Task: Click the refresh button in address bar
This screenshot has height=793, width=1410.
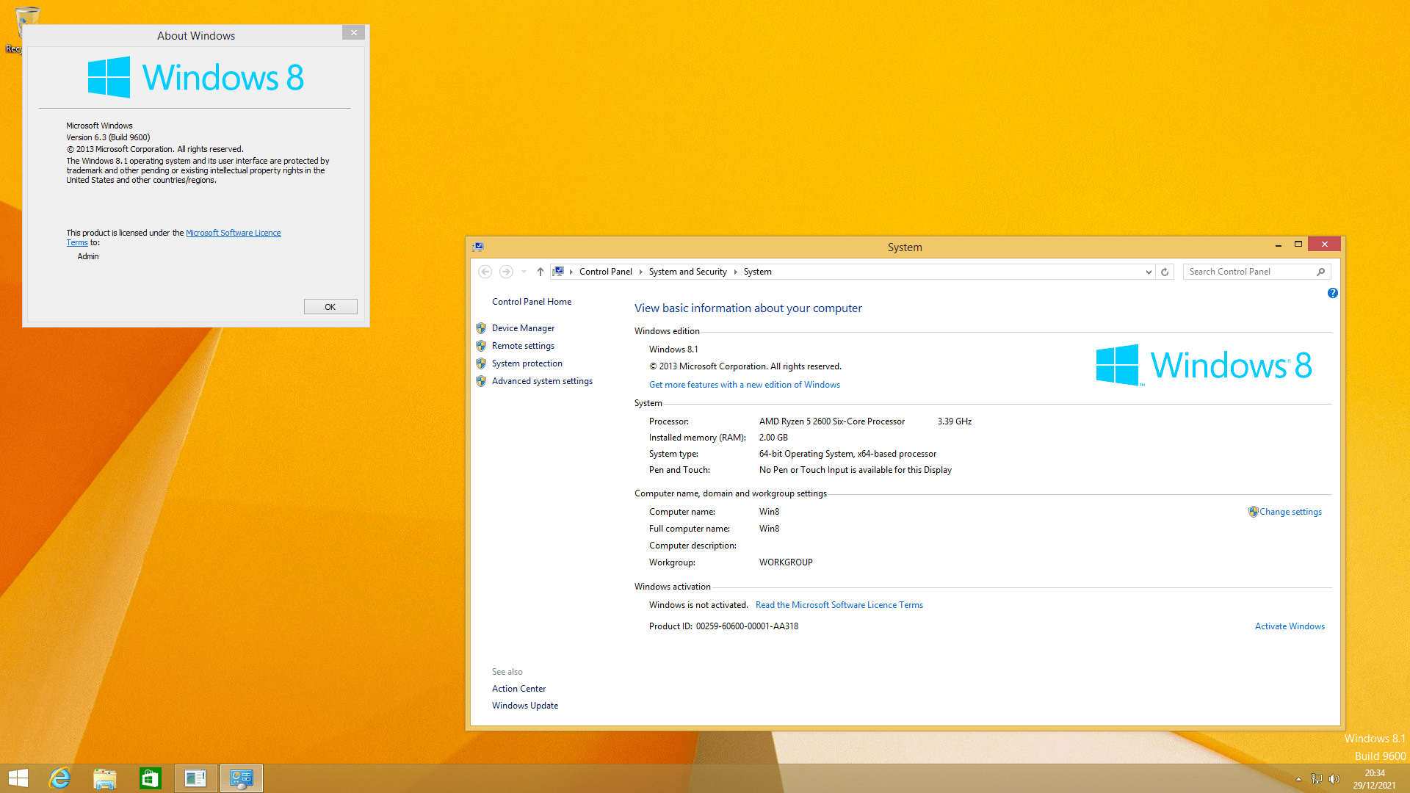Action: 1165,272
